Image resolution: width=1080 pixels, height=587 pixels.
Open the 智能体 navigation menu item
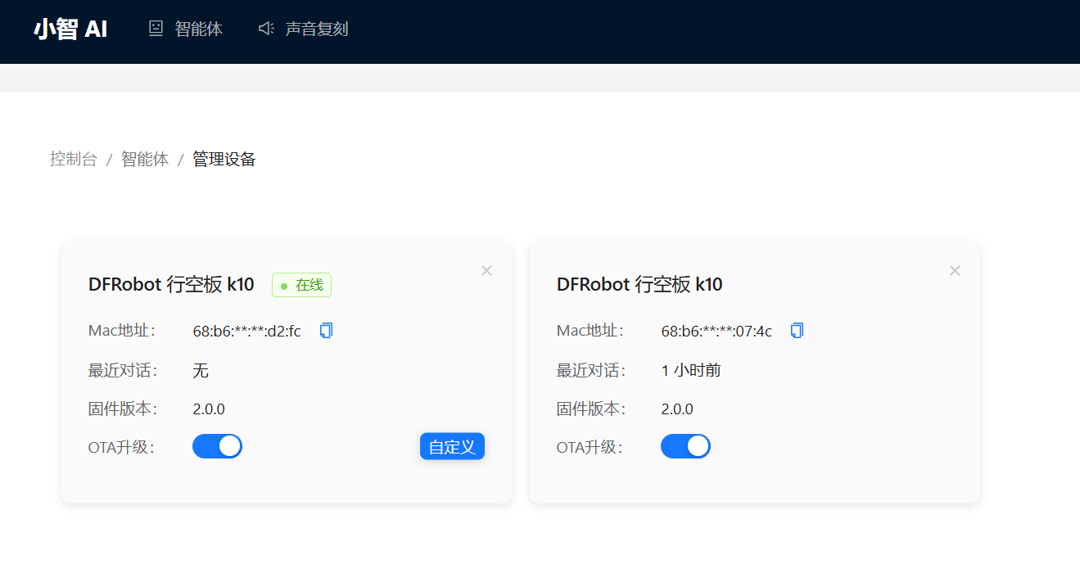point(186,29)
